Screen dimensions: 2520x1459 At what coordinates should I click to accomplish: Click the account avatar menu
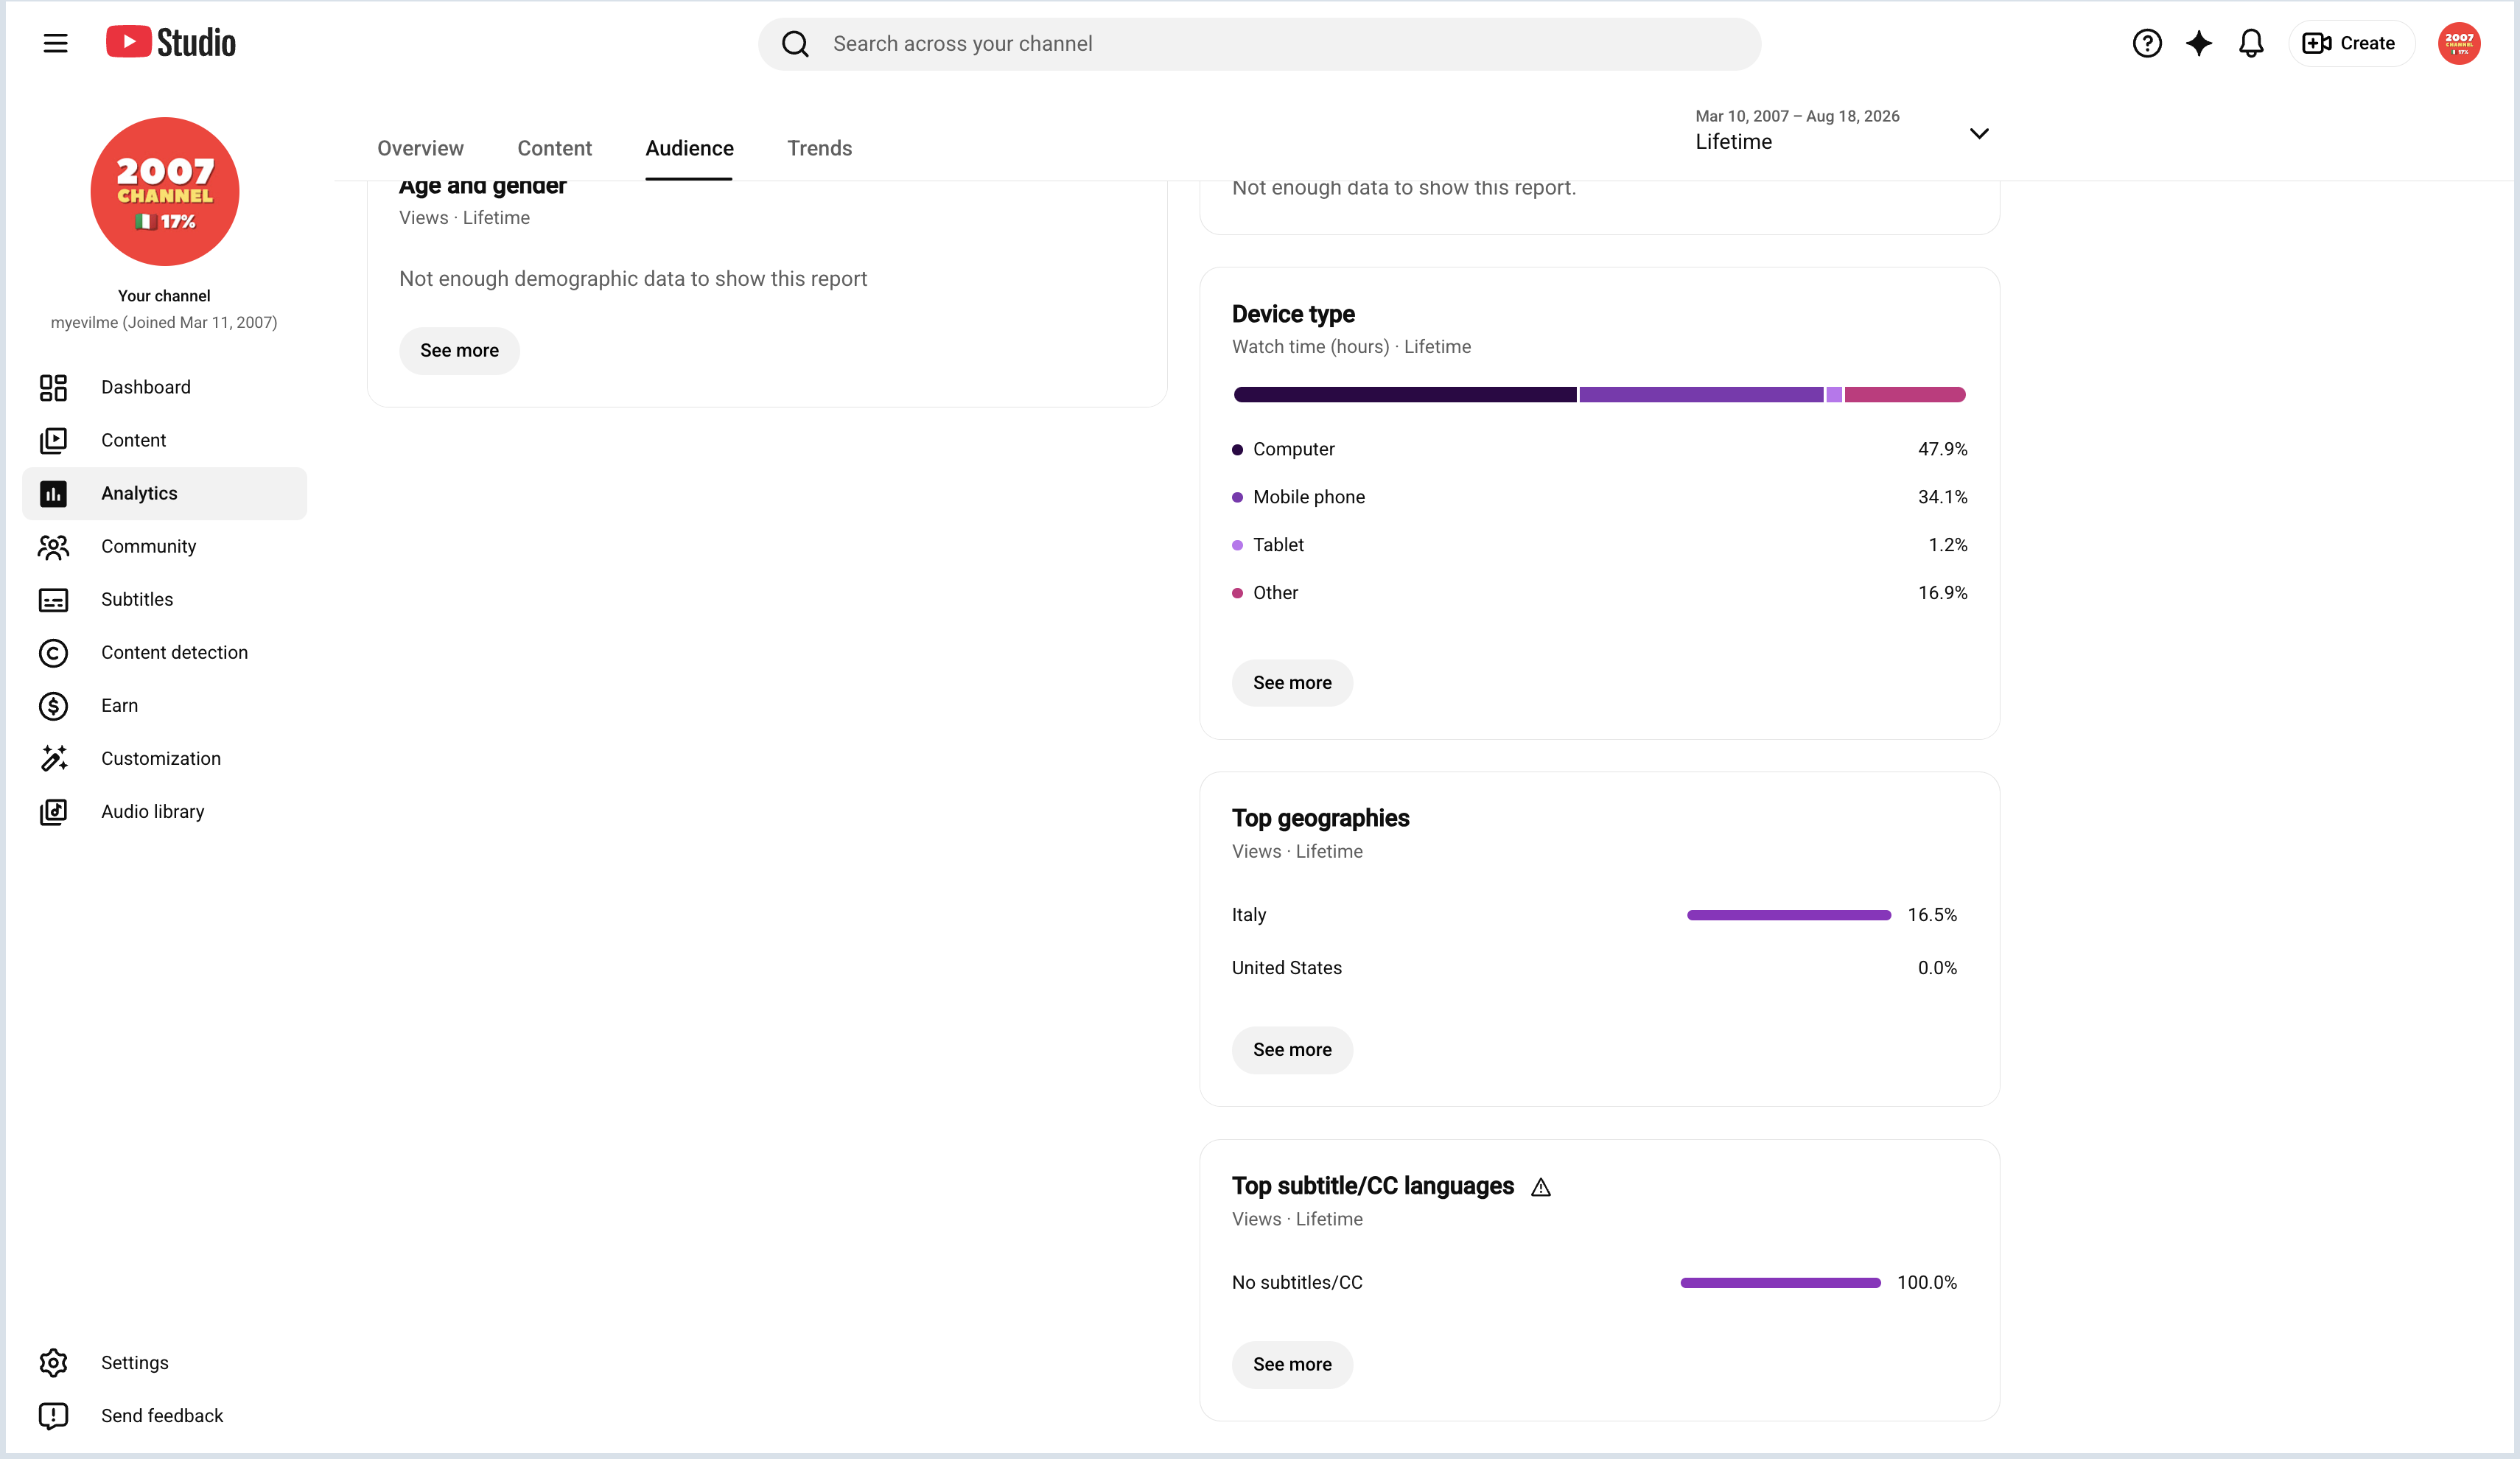pos(2458,43)
